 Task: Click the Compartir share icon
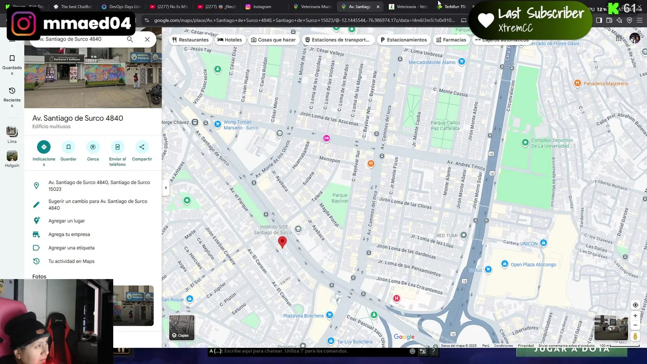[x=142, y=147]
